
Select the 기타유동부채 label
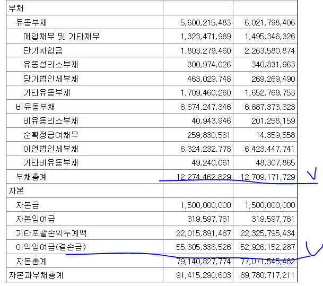47,92
